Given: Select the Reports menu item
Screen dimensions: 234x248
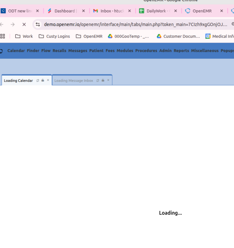Looking at the screenshot, I should pos(181,51).
